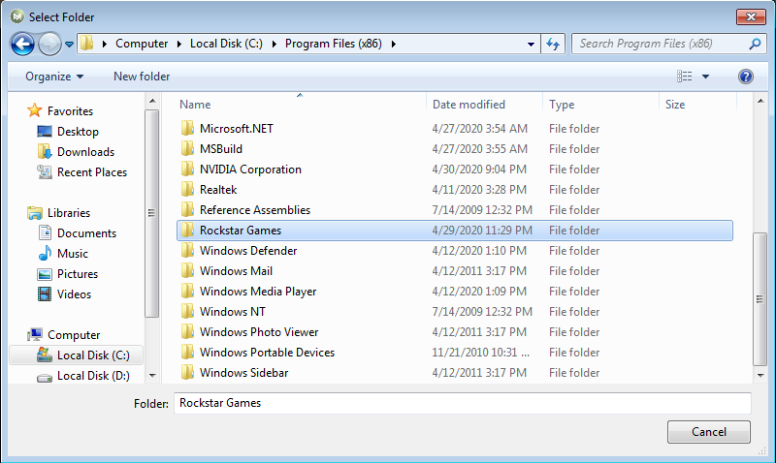
Task: Open Help with the question mark icon
Action: pyautogui.click(x=745, y=77)
